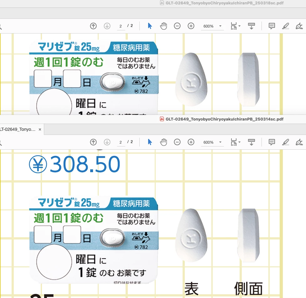Open the sign tool in bottom window
The height and width of the screenshot is (298, 306).
[299, 142]
